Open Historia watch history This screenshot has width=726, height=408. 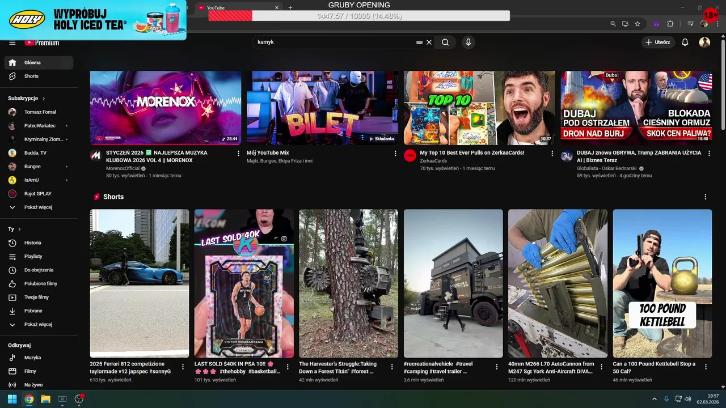tap(39, 243)
